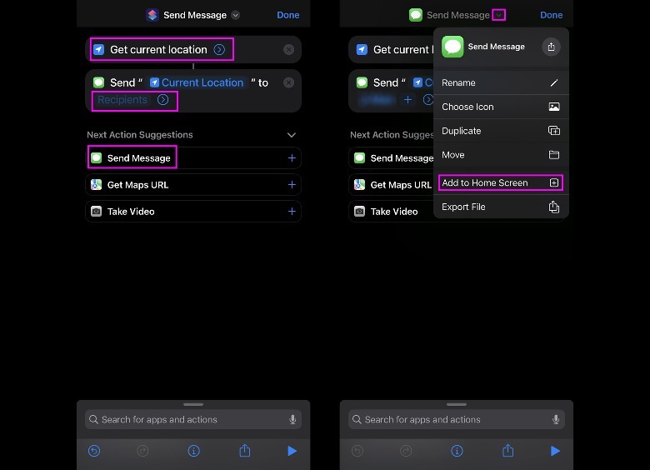The width and height of the screenshot is (650, 470).
Task: Run the shortcut with right play button
Action: tap(555, 451)
